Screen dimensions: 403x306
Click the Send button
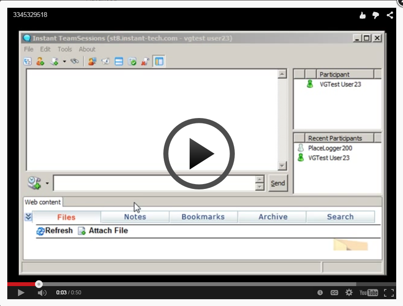click(x=278, y=183)
